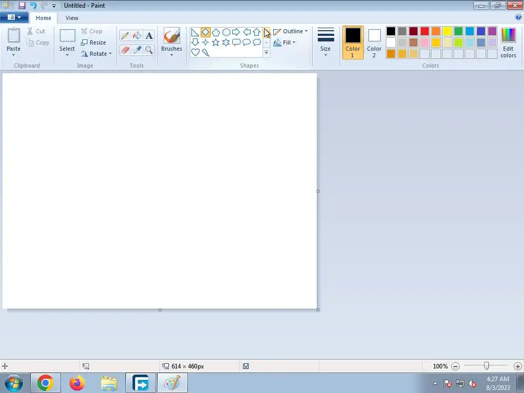Choose the pentagon shape
524x393 pixels.
click(216, 32)
